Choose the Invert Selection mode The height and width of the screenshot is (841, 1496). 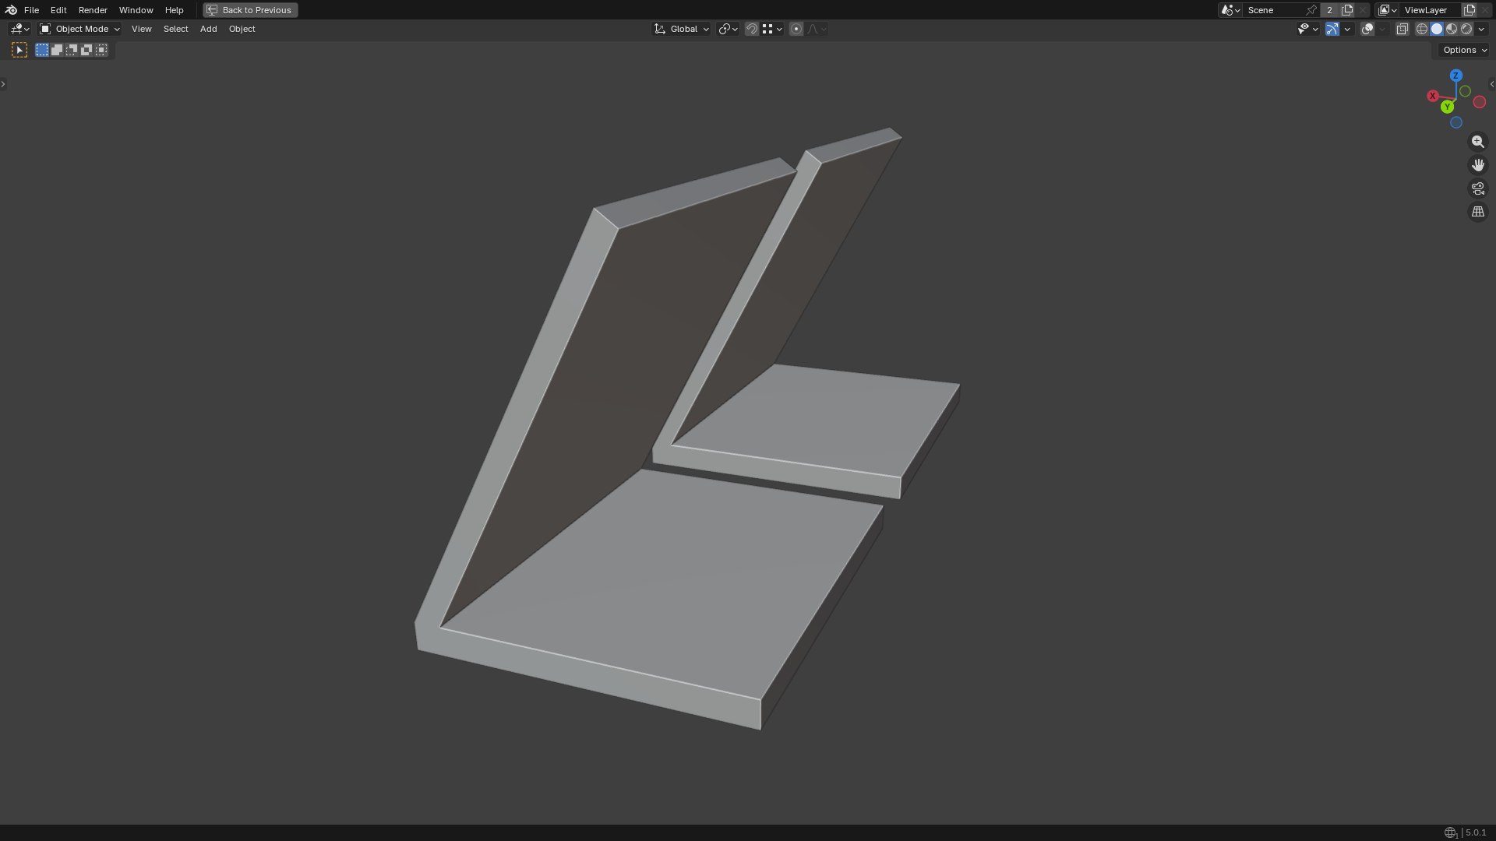click(x=86, y=50)
